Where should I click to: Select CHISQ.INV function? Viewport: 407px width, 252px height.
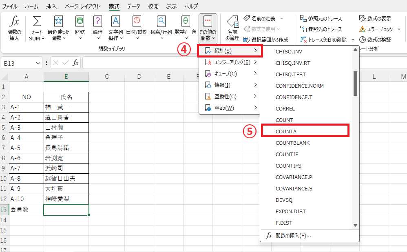pyautogui.click(x=289, y=52)
